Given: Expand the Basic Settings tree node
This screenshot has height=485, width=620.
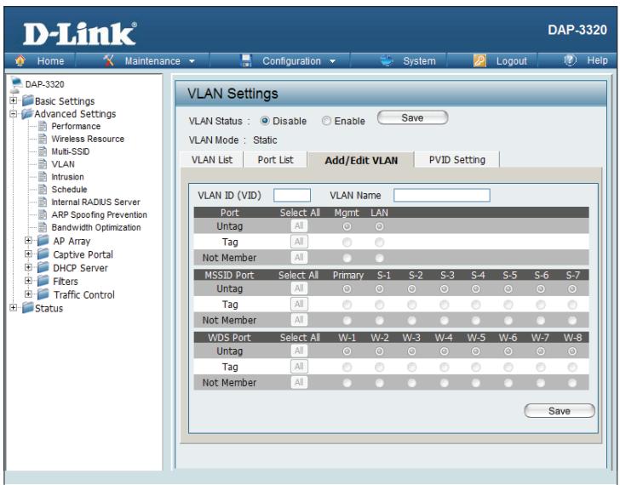Looking at the screenshot, I should point(13,100).
